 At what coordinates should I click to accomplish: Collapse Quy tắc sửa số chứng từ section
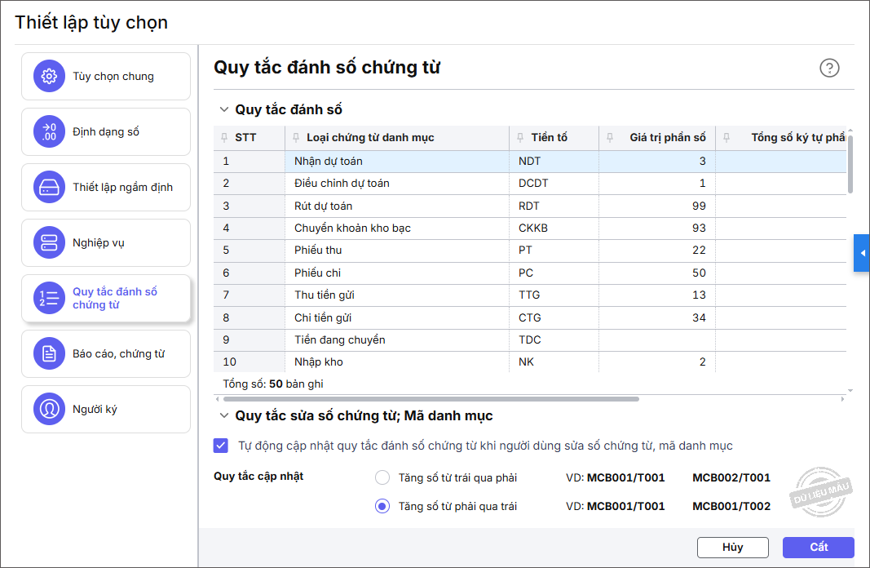click(x=223, y=416)
